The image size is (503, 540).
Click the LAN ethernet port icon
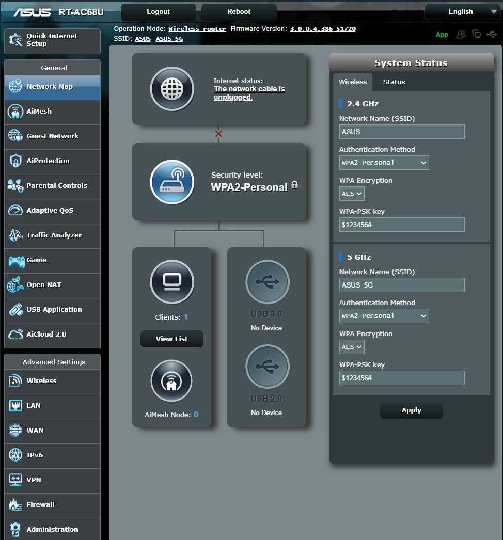click(x=15, y=405)
